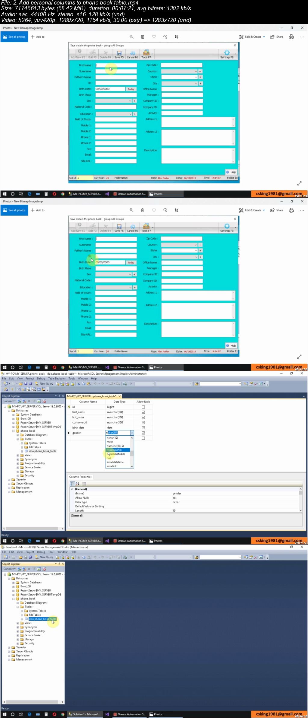Click the Generate Change Script toolbar icon

[x=6, y=389]
